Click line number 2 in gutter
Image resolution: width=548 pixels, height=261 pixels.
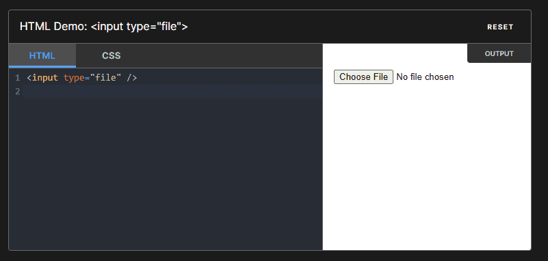tap(18, 92)
